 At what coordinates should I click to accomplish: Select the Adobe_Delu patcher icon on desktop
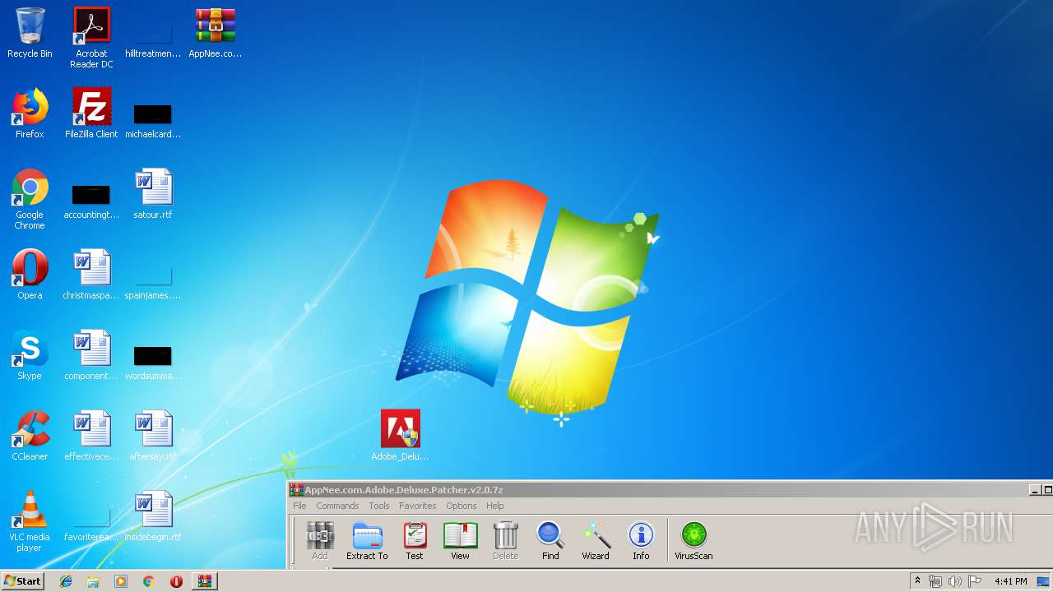400,436
